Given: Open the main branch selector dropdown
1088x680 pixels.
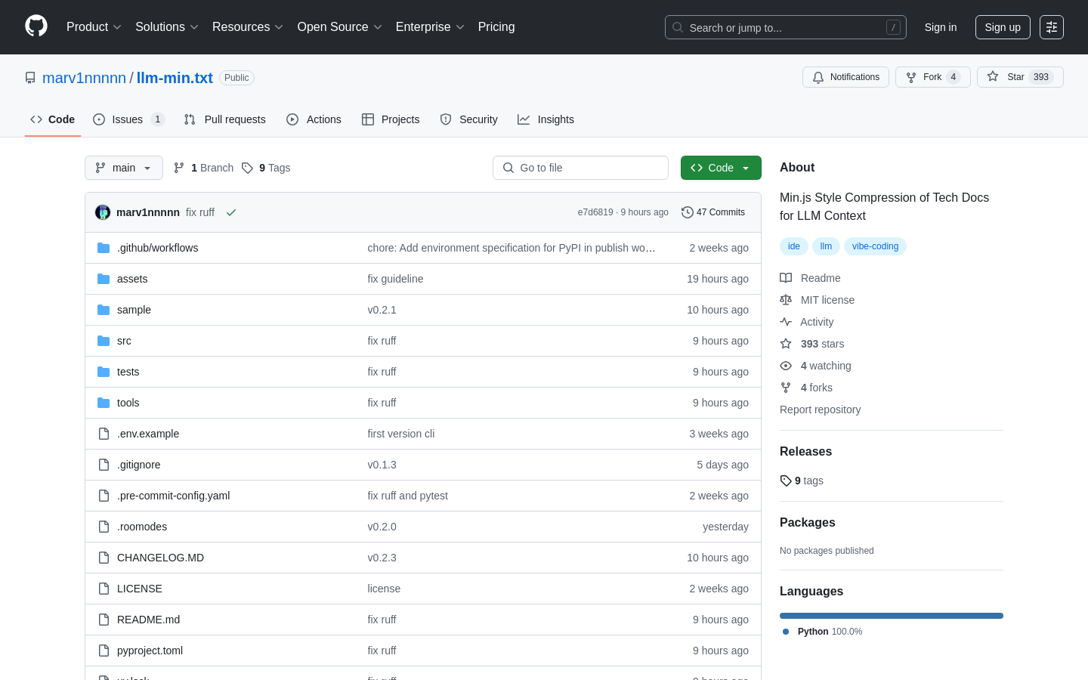Looking at the screenshot, I should point(124,168).
